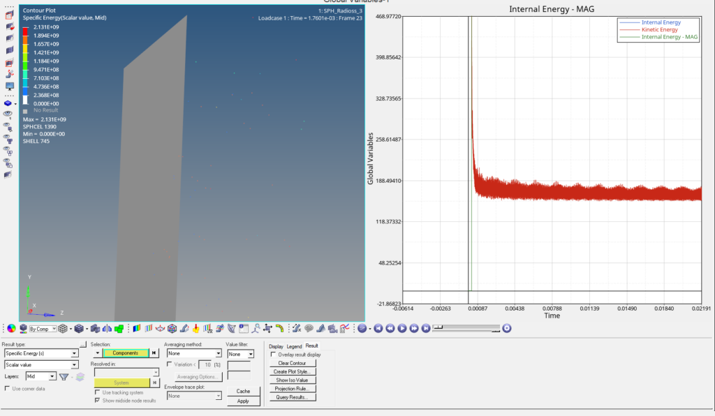This screenshot has width=715, height=416.
Task: Click the mirror/symmetry icon next to cubes
Action: pos(107,329)
